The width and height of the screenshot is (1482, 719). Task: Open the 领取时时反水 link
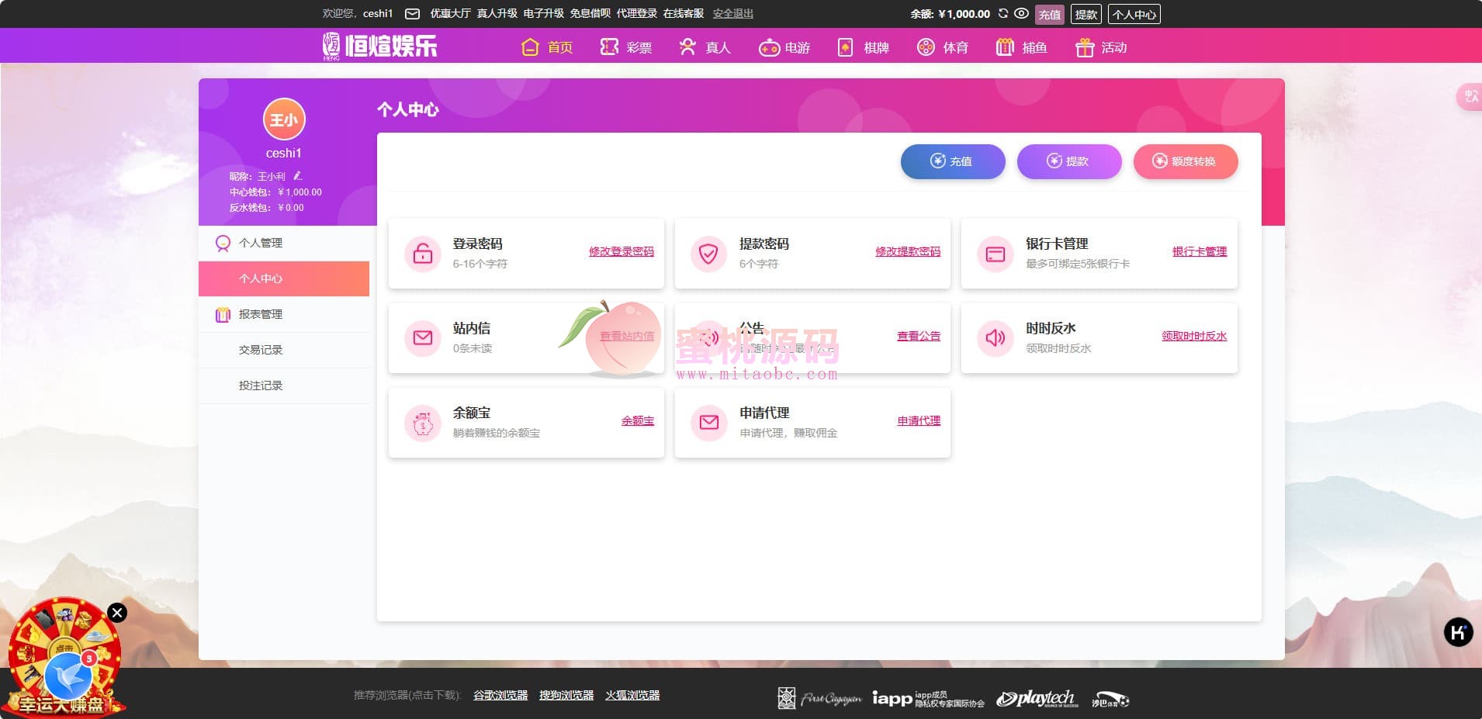coord(1193,336)
